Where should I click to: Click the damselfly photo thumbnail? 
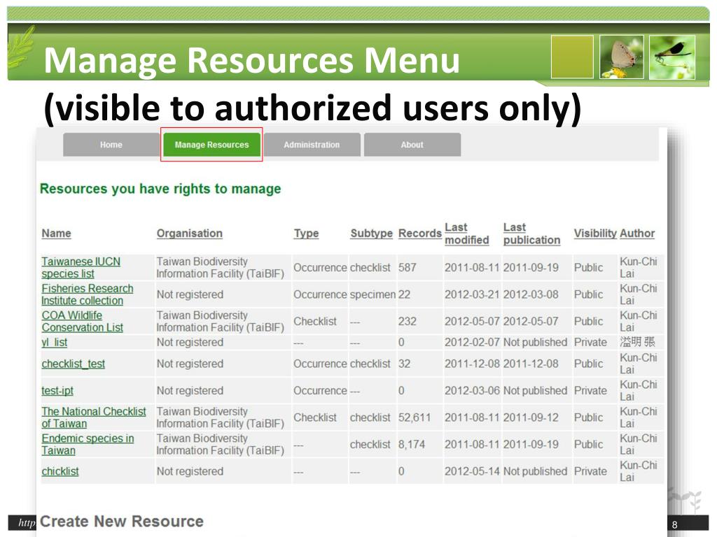(672, 57)
